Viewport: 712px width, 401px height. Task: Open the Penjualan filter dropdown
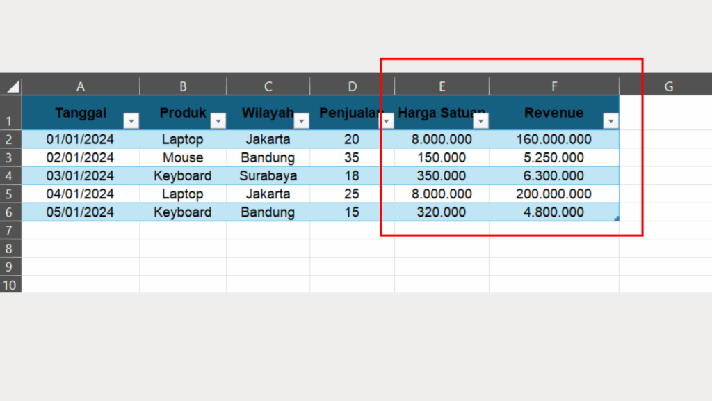[x=387, y=120]
